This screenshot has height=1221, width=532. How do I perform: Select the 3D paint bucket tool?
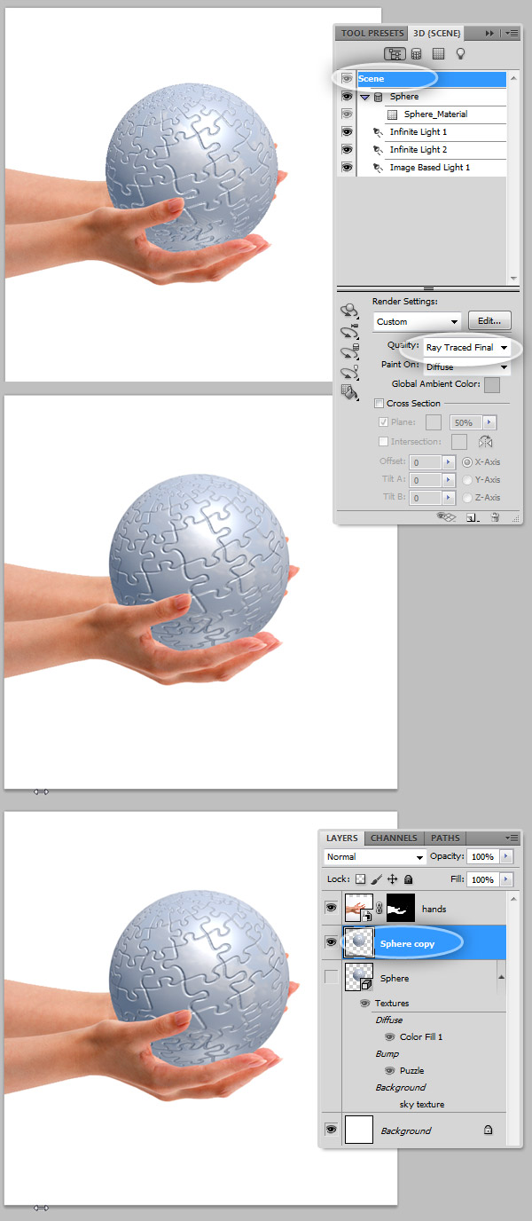(350, 390)
